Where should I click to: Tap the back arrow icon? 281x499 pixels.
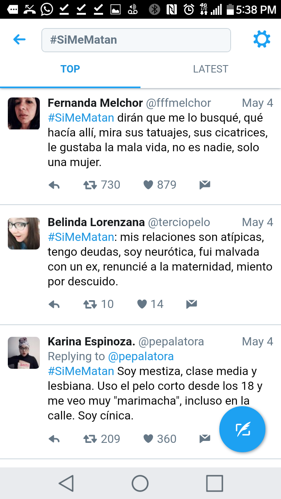(19, 39)
